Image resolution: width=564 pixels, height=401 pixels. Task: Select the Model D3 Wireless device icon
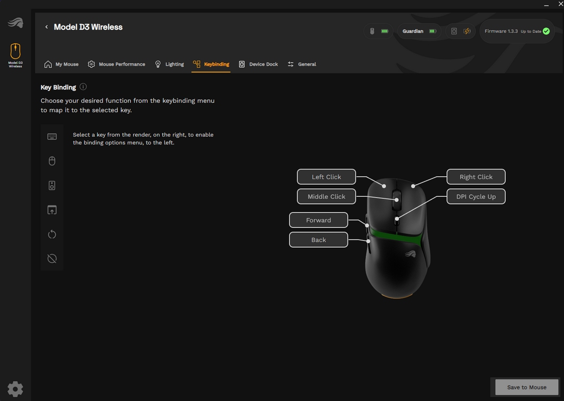pyautogui.click(x=15, y=55)
